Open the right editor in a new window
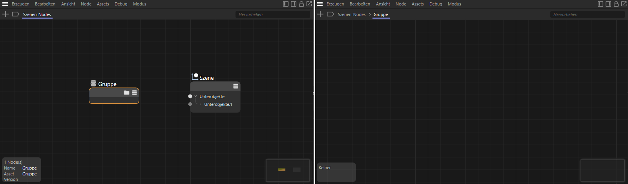The width and height of the screenshot is (628, 184). 624,4
